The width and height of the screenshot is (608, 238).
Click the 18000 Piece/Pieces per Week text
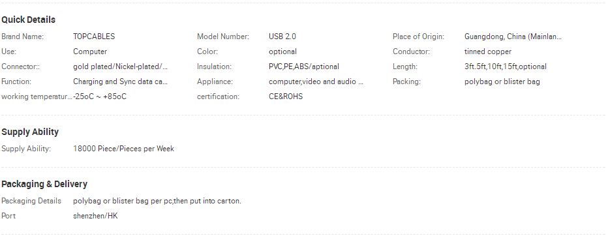pos(124,149)
